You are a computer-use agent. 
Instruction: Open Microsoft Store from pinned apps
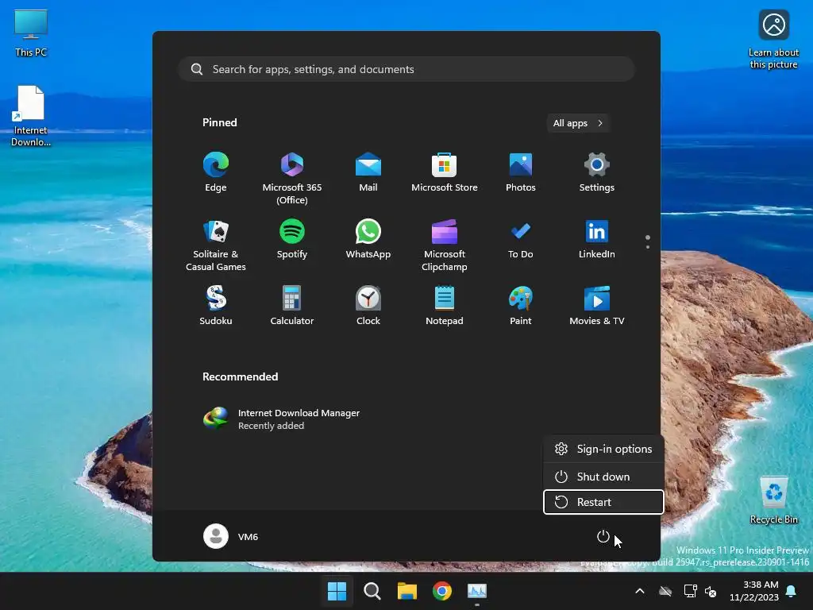(x=445, y=172)
